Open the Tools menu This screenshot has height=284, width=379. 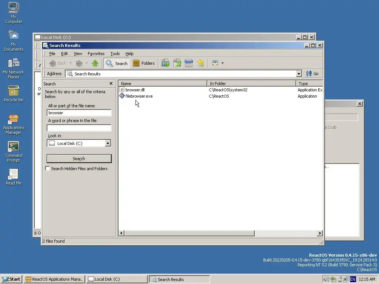(115, 54)
